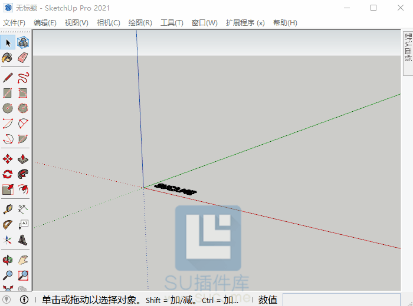This screenshot has width=413, height=306.
Task: Pick the Freehand drawing tool
Action: [23, 77]
